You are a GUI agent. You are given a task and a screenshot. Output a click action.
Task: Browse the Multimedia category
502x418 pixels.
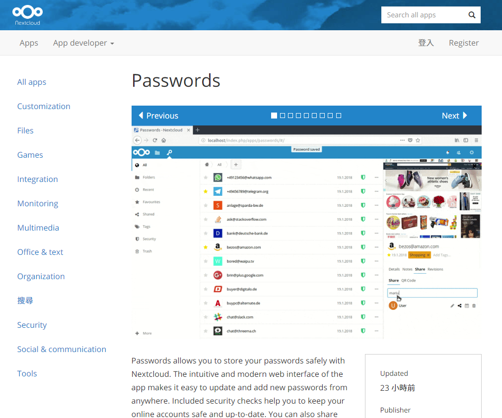38,228
